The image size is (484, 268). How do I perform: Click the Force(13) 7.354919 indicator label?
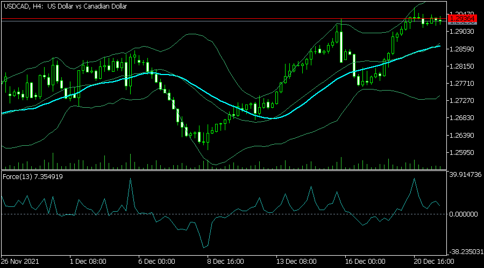point(33,177)
